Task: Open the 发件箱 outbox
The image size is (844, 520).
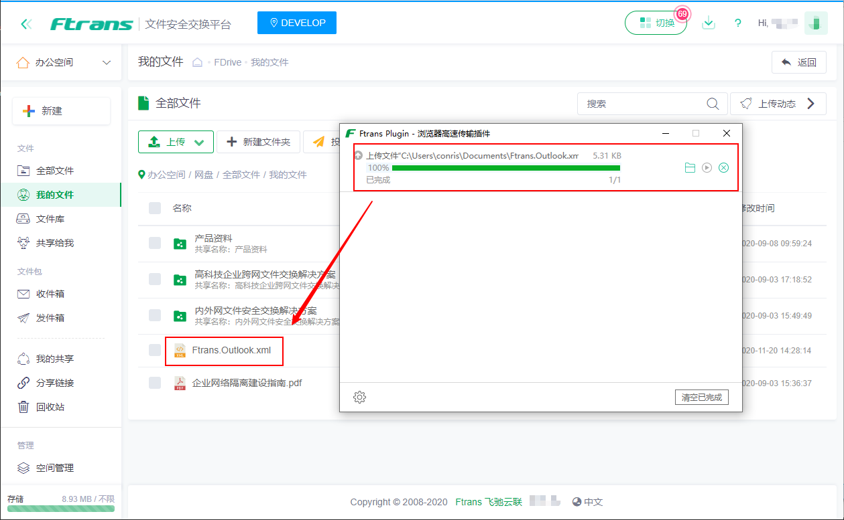Action: click(61, 318)
